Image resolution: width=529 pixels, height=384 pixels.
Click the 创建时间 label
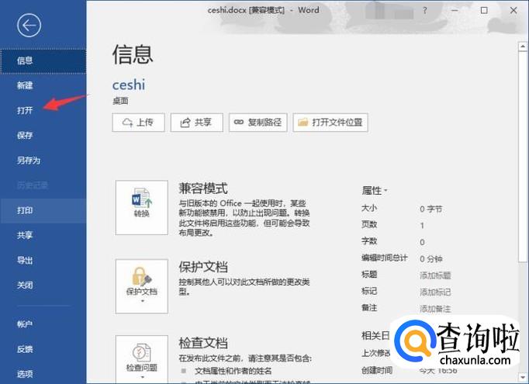pyautogui.click(x=377, y=371)
